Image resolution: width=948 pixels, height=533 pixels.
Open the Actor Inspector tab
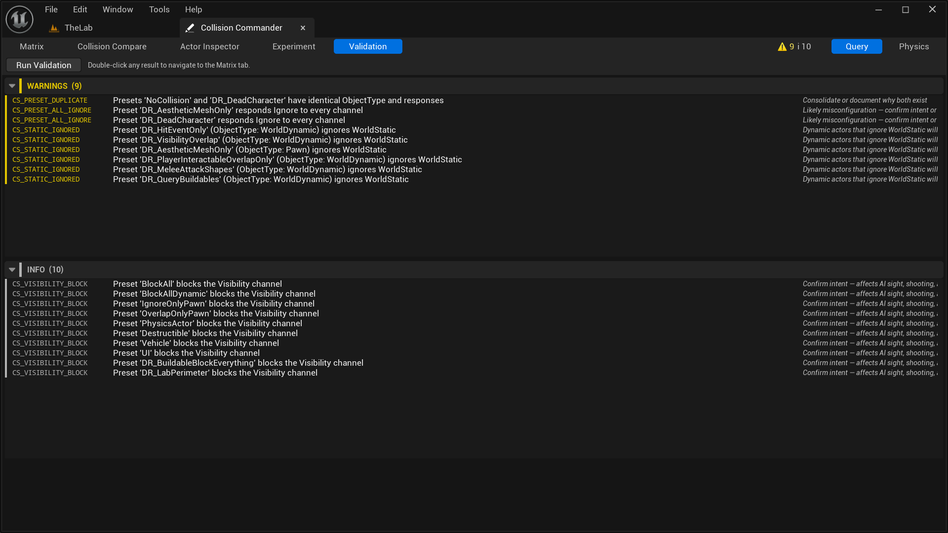pos(209,46)
